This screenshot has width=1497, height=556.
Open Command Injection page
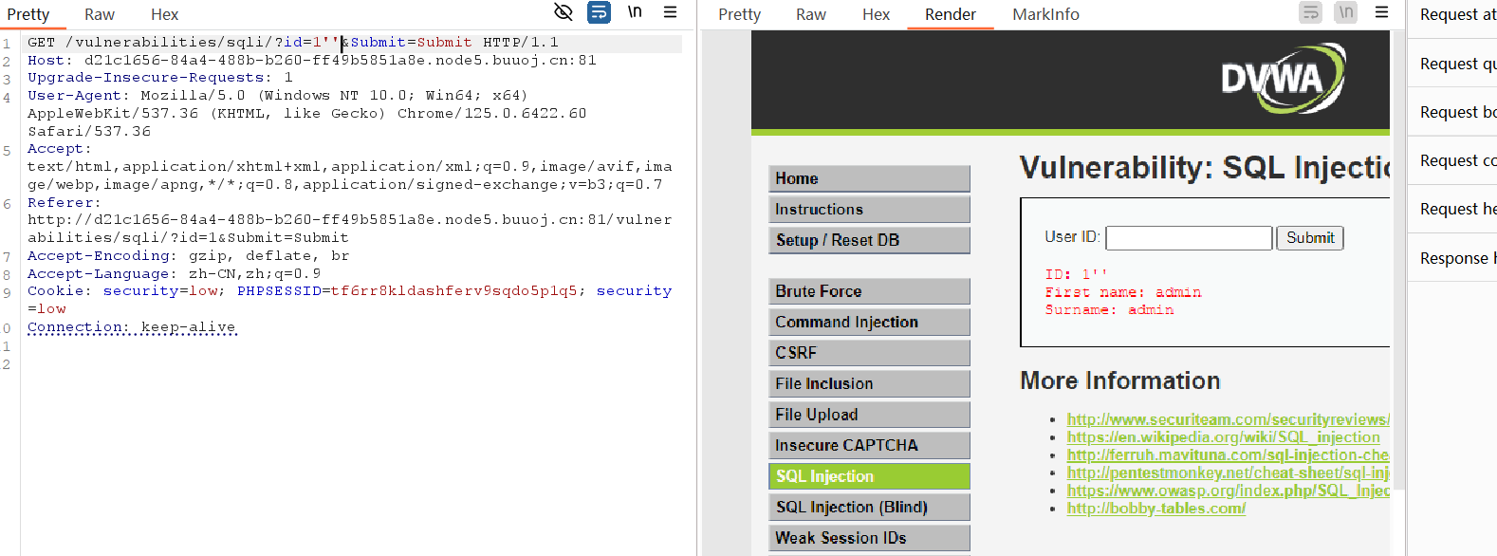pos(869,322)
